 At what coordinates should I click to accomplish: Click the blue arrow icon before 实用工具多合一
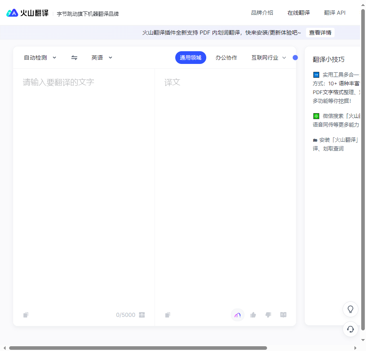coord(316,75)
